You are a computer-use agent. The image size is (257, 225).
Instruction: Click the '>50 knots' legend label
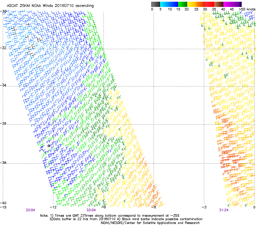247,9
